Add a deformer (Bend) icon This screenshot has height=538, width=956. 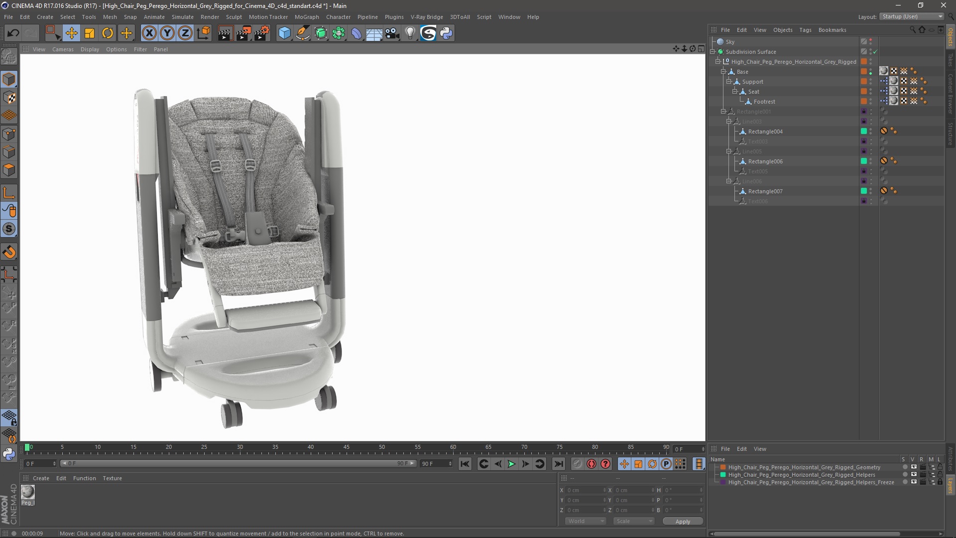pos(357,33)
